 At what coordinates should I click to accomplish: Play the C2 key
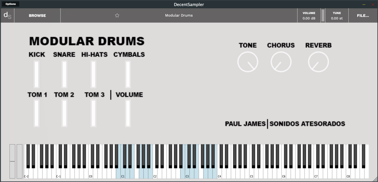click(x=155, y=174)
